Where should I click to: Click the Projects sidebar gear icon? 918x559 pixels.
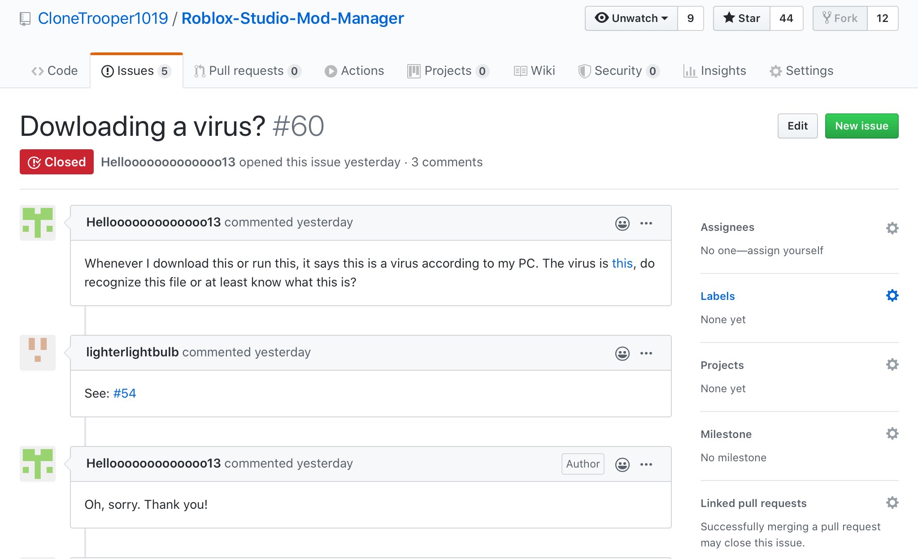click(892, 365)
